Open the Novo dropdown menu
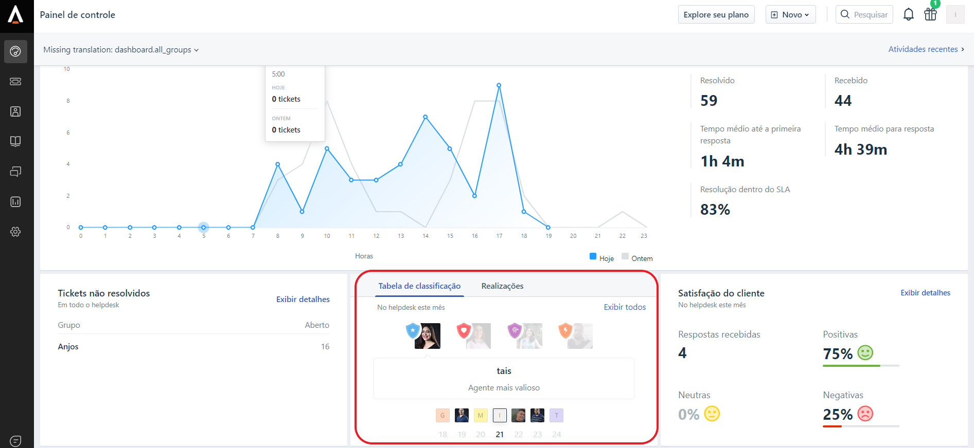The image size is (974, 448). [x=790, y=15]
